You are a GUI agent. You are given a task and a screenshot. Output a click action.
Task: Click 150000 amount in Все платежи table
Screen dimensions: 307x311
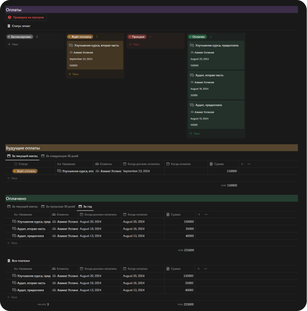[188, 276]
